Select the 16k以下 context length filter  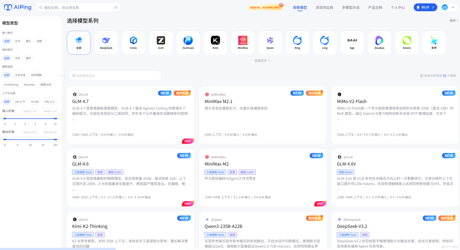20,101
